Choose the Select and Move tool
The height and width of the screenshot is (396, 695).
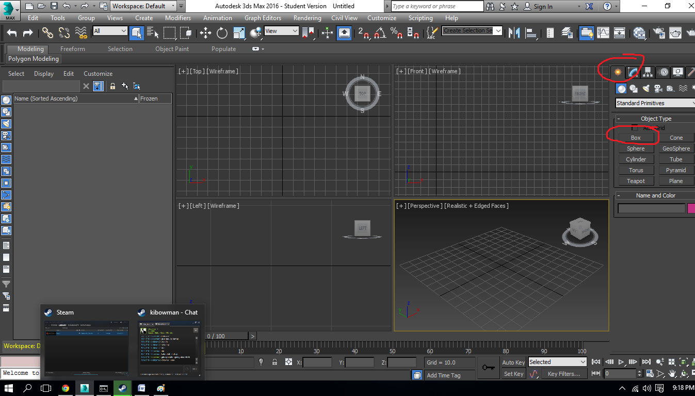pyautogui.click(x=205, y=32)
